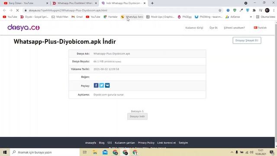Open Mobil Man bookmark
The height and width of the screenshot is (156, 277).
tap(60, 17)
